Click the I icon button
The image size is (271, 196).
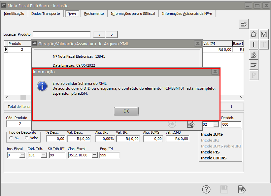pos(254,45)
